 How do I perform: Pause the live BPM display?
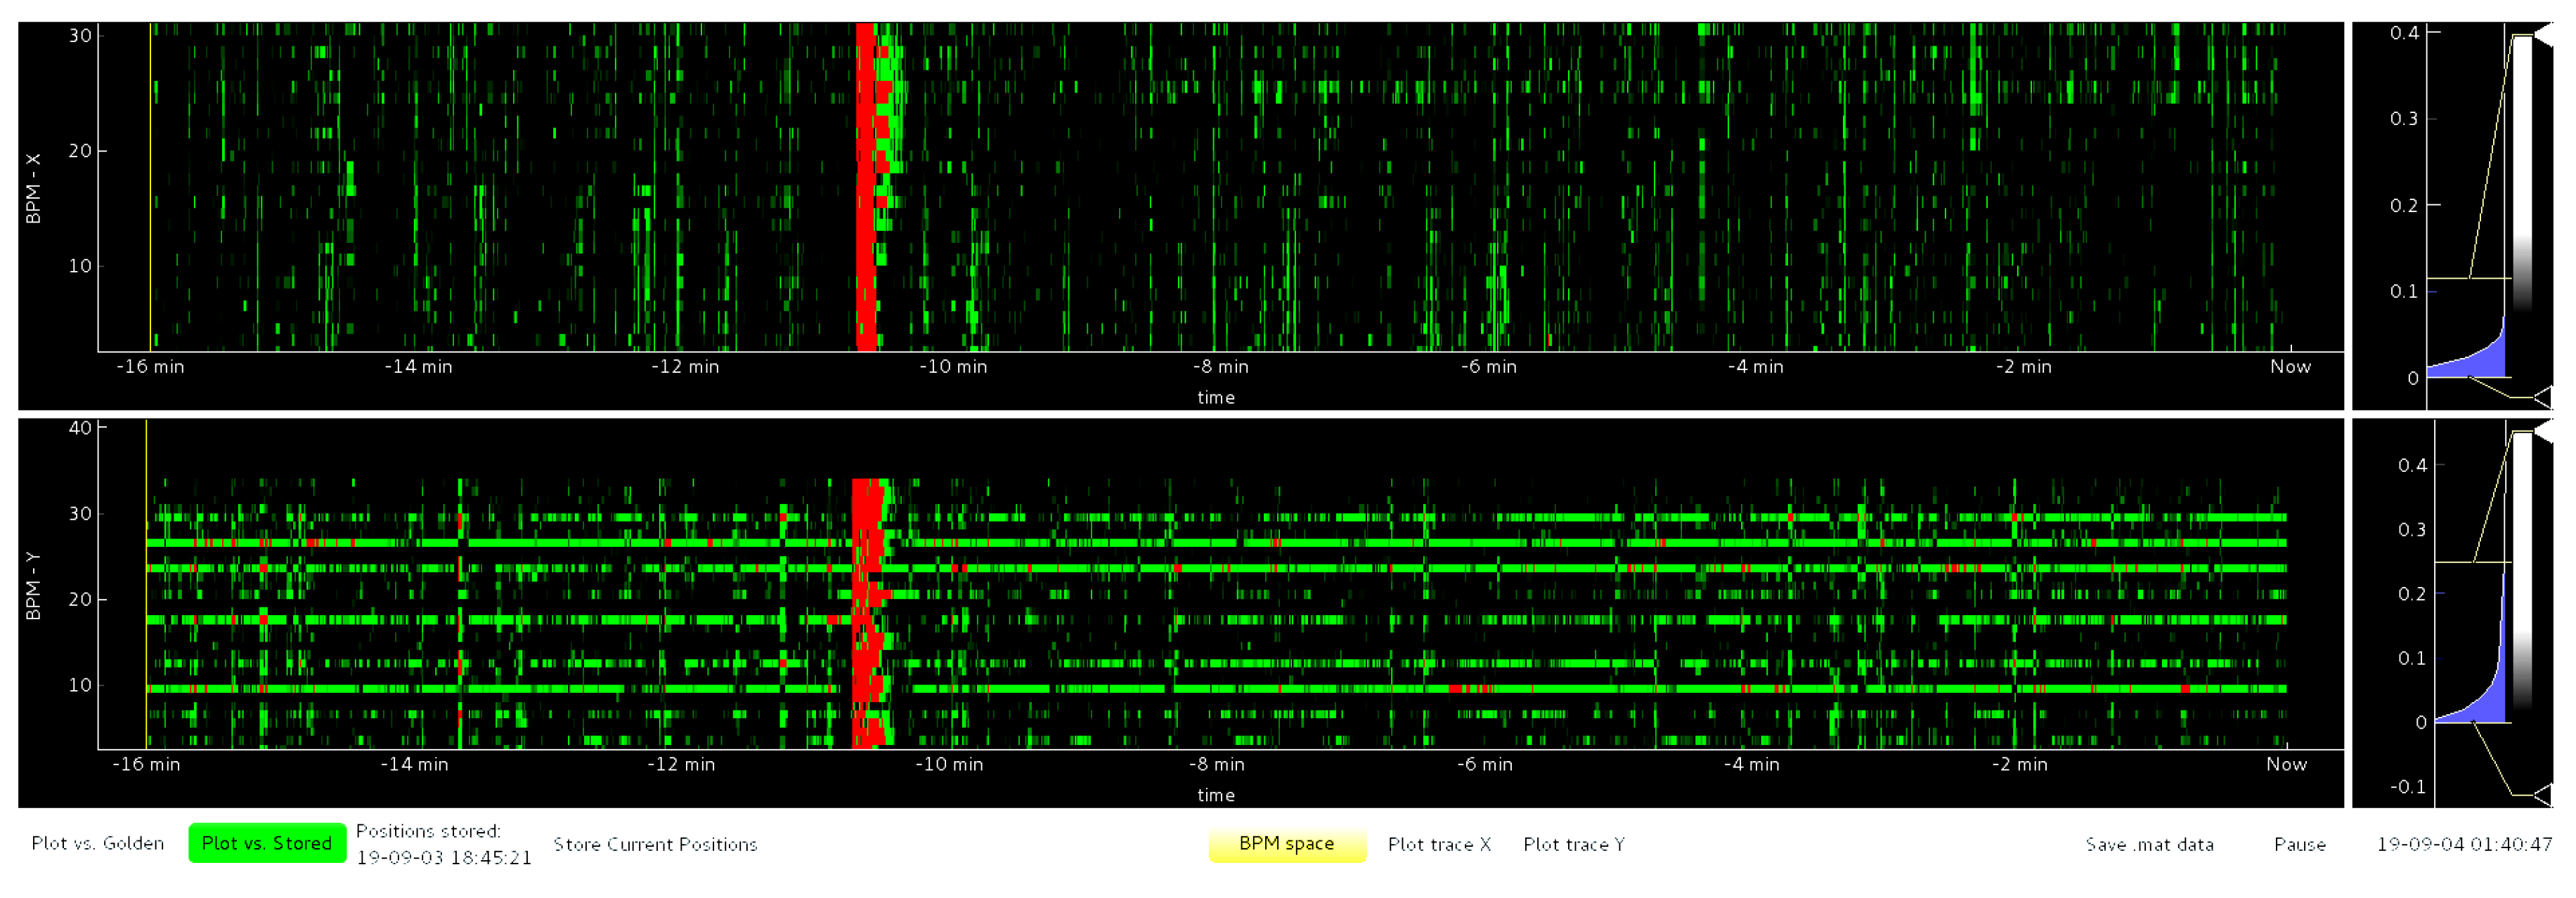[2299, 844]
